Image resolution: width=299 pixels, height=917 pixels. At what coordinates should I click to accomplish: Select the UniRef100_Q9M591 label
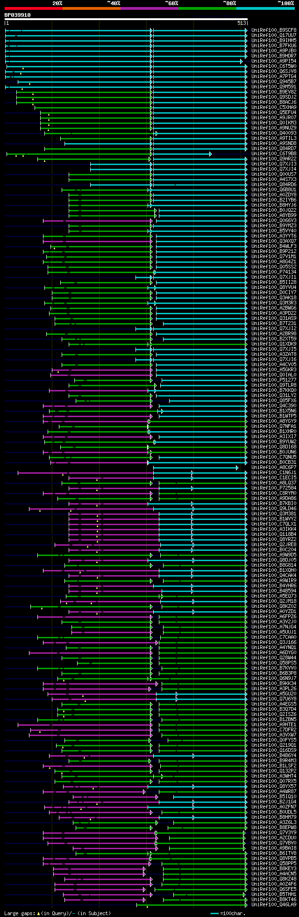274,87
